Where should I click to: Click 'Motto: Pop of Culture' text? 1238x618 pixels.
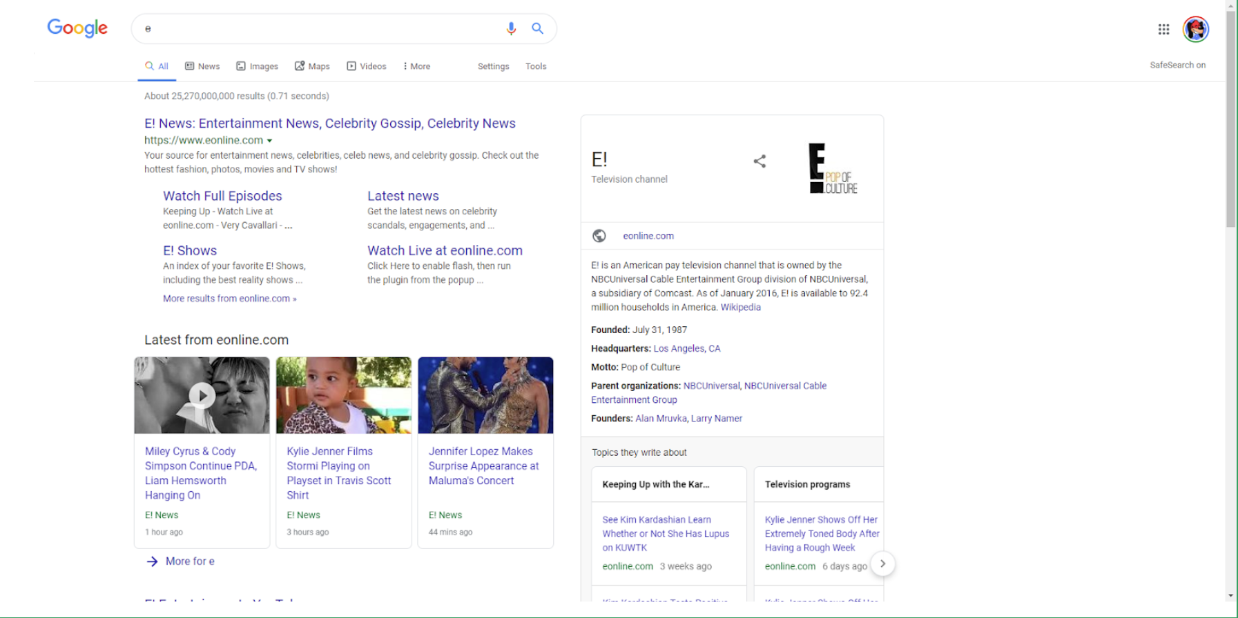(635, 367)
